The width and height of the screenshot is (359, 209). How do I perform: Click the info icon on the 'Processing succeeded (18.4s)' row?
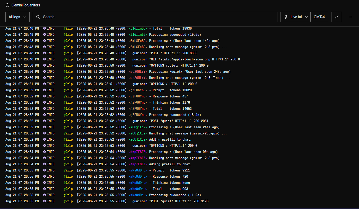click(45, 115)
